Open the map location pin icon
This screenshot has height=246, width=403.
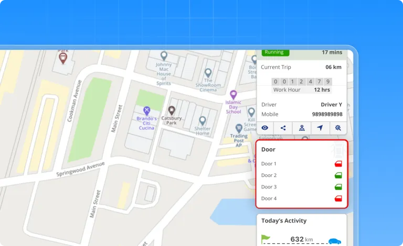point(302,128)
